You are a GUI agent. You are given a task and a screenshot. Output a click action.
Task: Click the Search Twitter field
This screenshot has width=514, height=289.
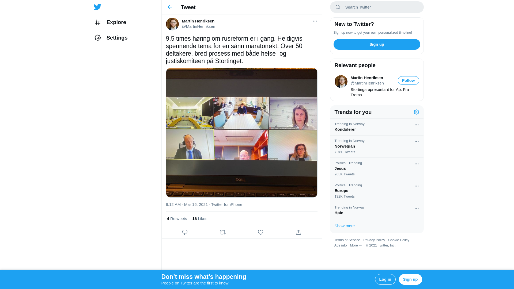pos(380,7)
